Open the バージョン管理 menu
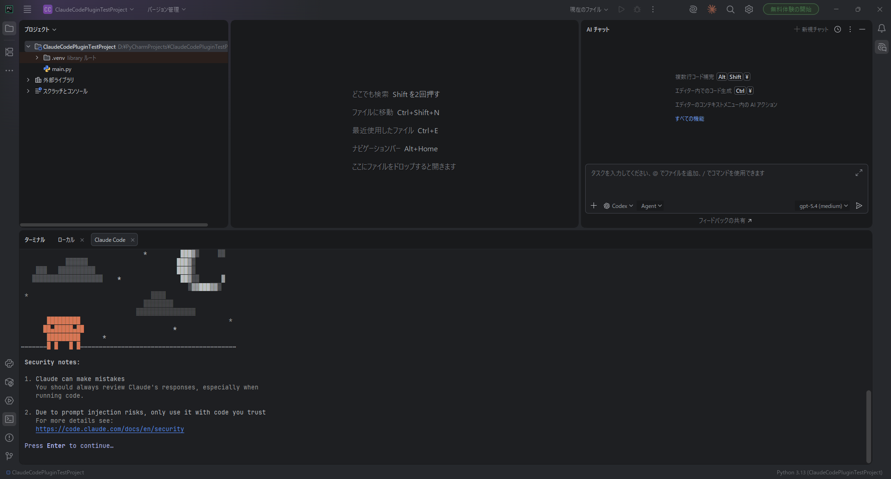Viewport: 891px width, 479px height. point(166,9)
